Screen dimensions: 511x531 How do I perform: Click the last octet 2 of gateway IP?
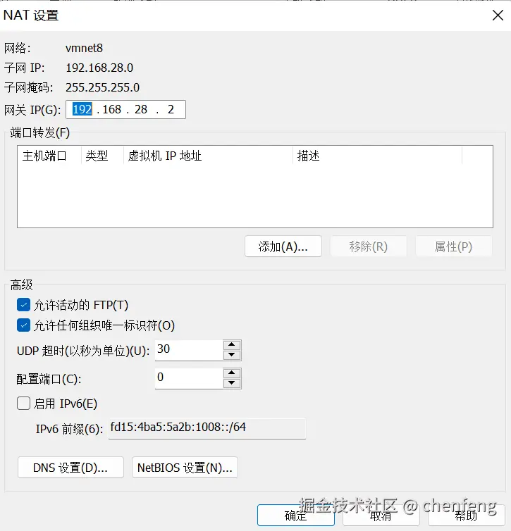pyautogui.click(x=171, y=109)
